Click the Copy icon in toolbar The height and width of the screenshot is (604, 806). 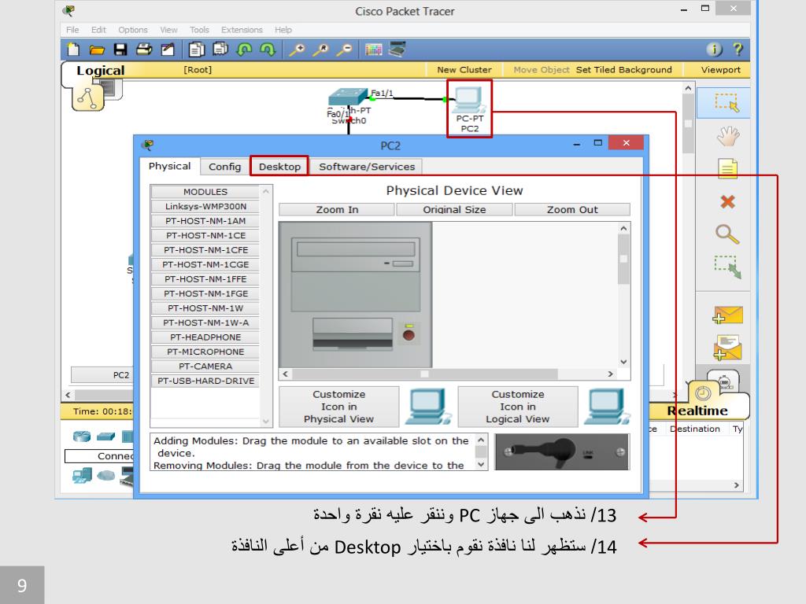click(196, 50)
